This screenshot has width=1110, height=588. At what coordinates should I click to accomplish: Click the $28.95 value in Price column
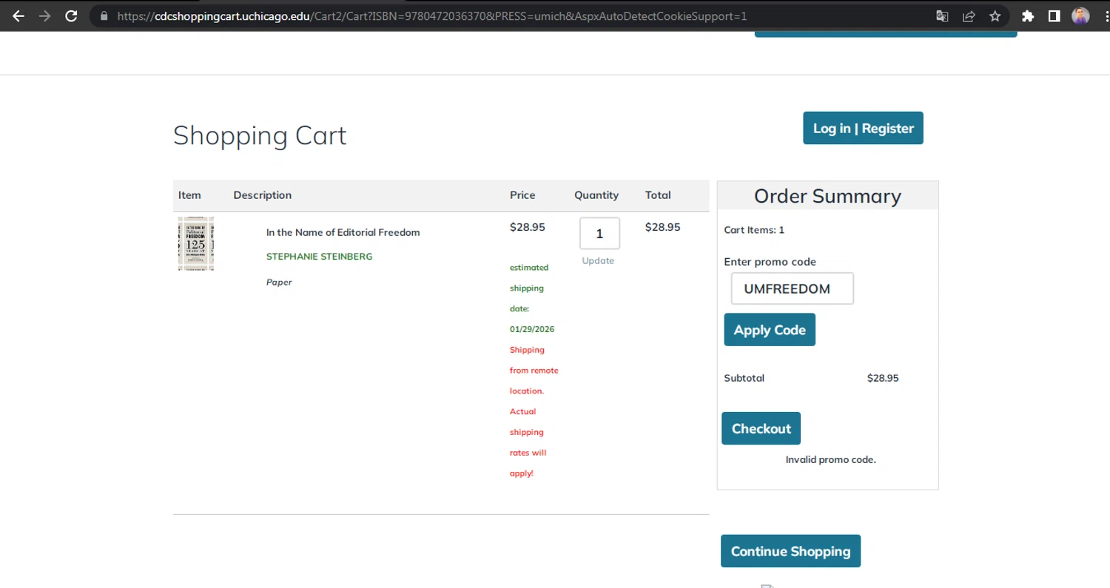(528, 227)
